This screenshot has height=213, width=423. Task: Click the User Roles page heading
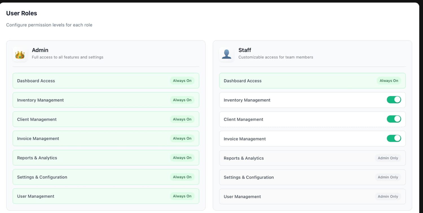pyautogui.click(x=21, y=13)
